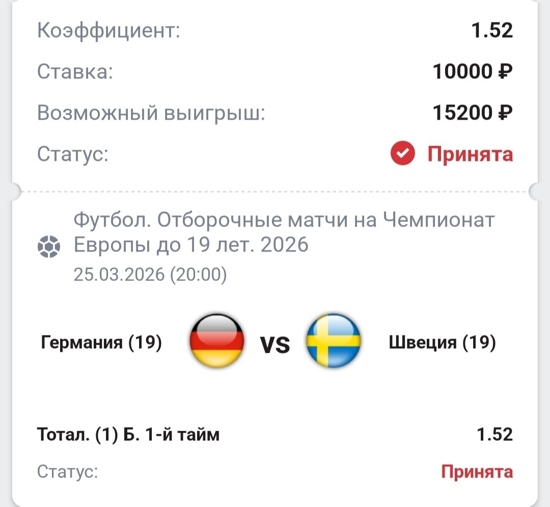Click the top Принята status text
Screen dimensions: 550x507
(x=470, y=154)
